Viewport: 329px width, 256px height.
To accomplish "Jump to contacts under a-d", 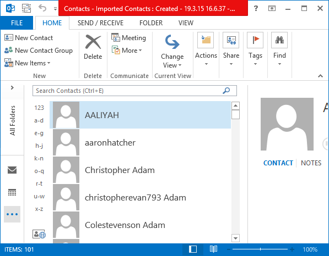I will point(39,120).
